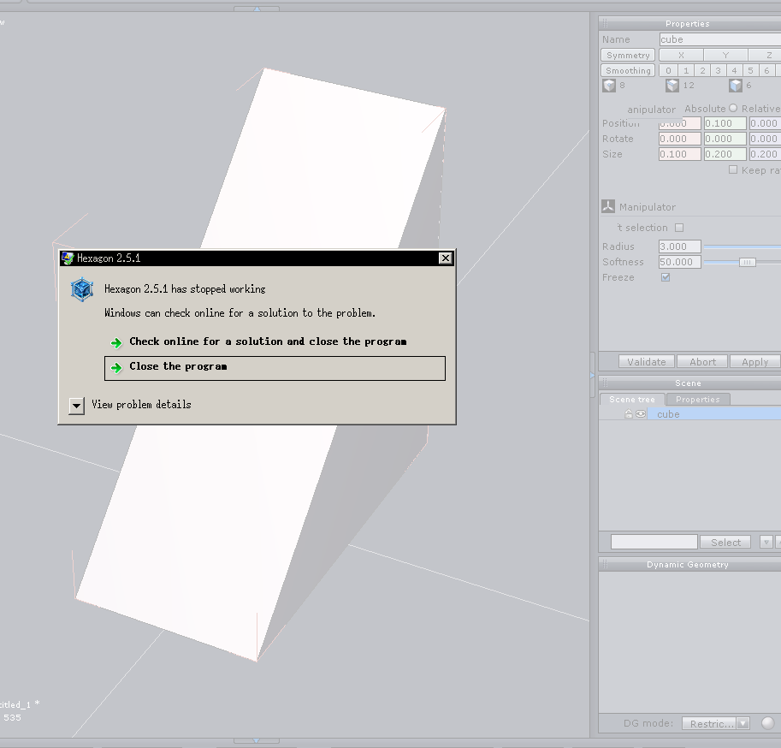Uncheck the Freeze checkbox

(x=666, y=277)
